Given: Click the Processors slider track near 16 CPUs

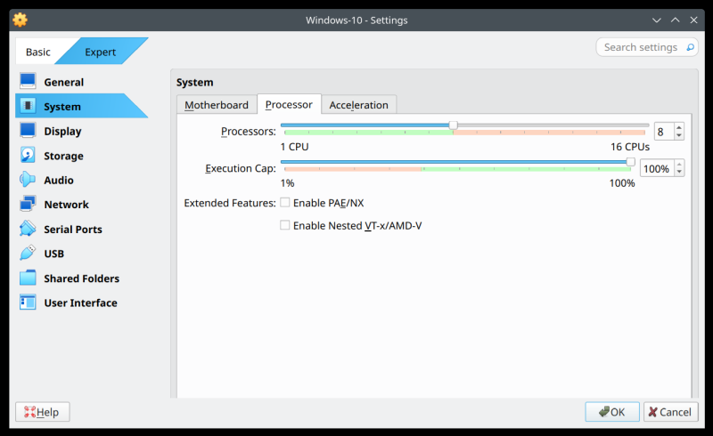Looking at the screenshot, I should (x=643, y=125).
